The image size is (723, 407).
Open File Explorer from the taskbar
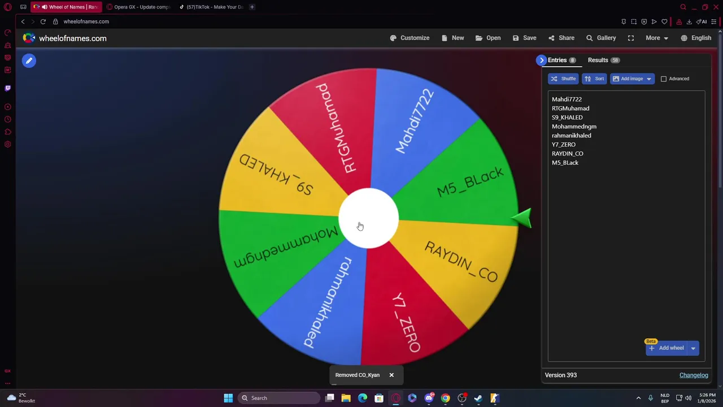pyautogui.click(x=346, y=398)
